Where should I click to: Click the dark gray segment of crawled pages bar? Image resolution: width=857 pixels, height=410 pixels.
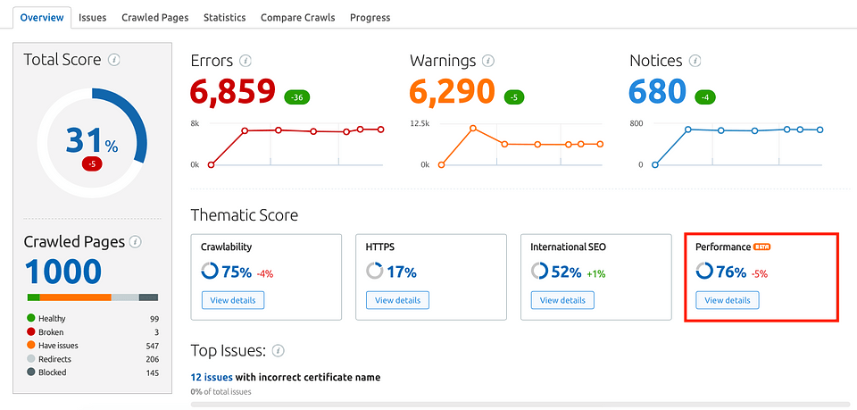pyautogui.click(x=149, y=297)
